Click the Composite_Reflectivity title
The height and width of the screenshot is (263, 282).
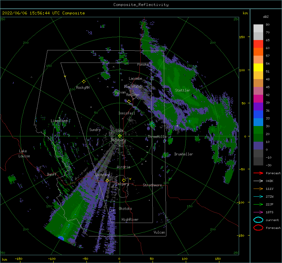141,5
